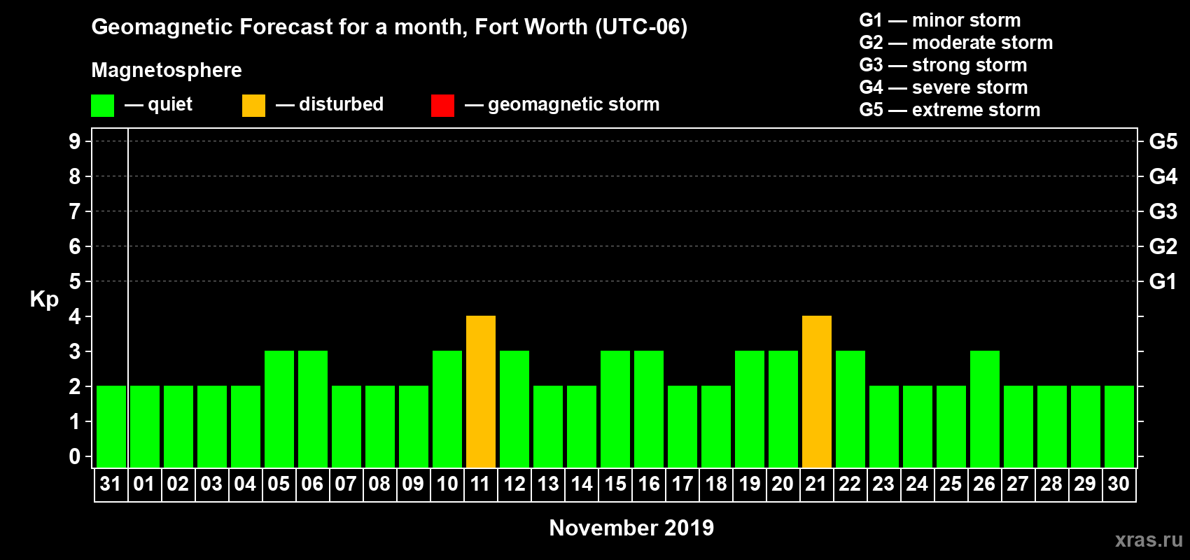Click the date label 31 on the axis
Viewport: 1190px width, 560px height.
(111, 484)
